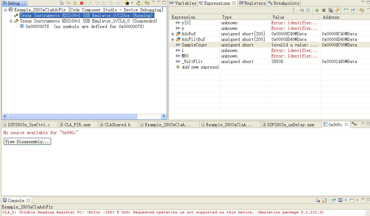Click the CPU Reset chip icon
This screenshot has width=370, height=216.
[x=127, y=3]
